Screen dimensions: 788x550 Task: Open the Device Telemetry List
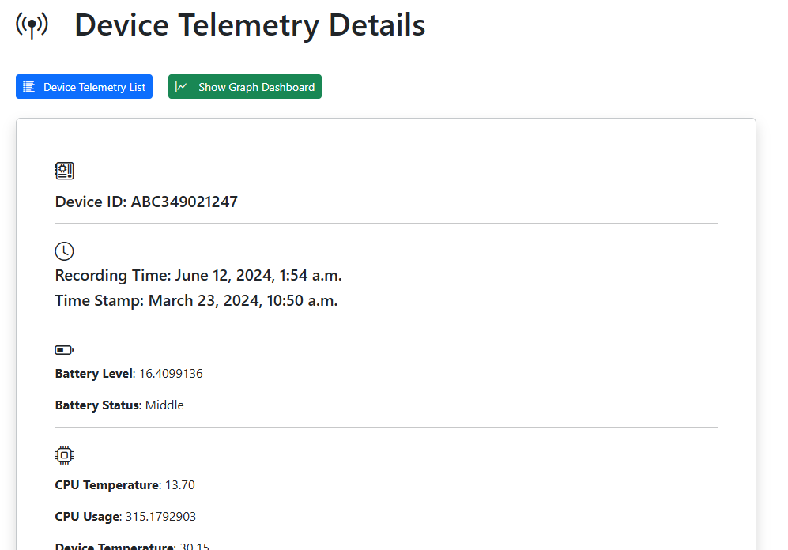click(x=84, y=87)
